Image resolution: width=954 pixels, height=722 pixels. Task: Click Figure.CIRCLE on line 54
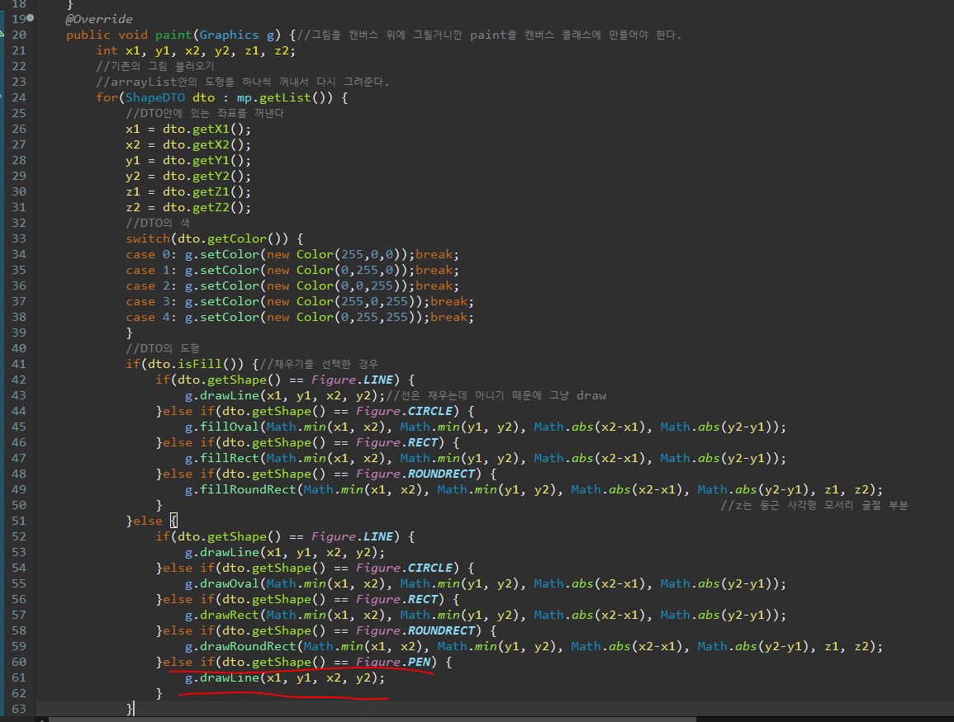pos(404,569)
